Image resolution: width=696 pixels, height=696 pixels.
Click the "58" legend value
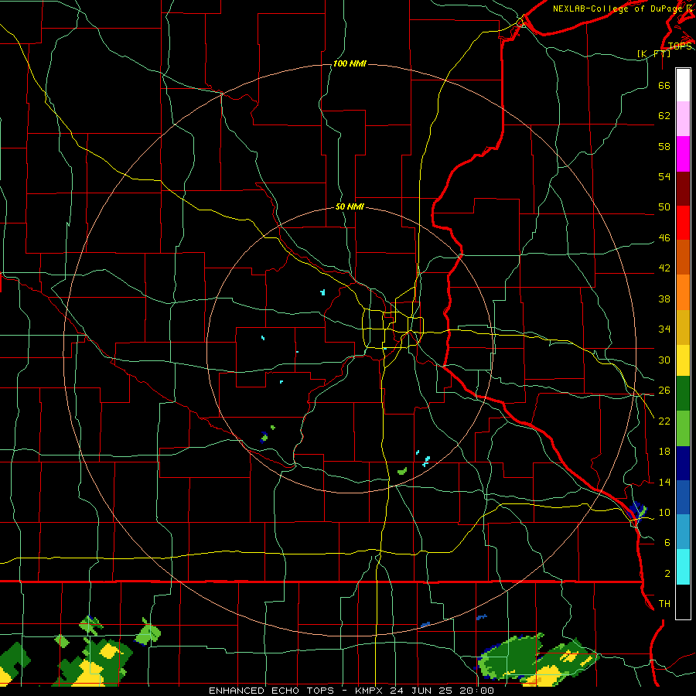664,146
